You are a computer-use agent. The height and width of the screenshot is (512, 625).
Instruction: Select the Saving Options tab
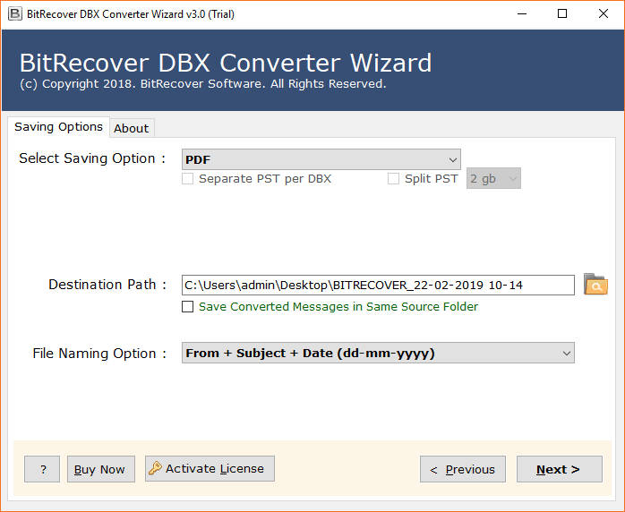58,127
